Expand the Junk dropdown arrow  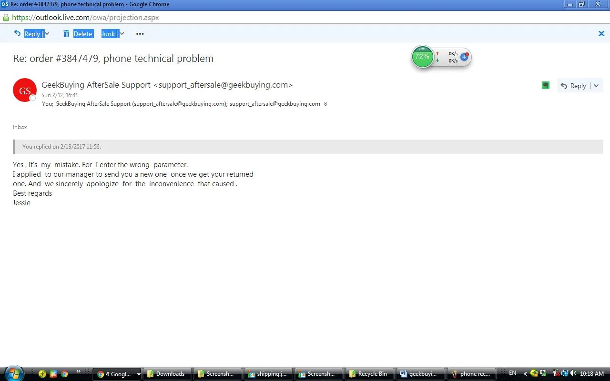click(x=122, y=33)
